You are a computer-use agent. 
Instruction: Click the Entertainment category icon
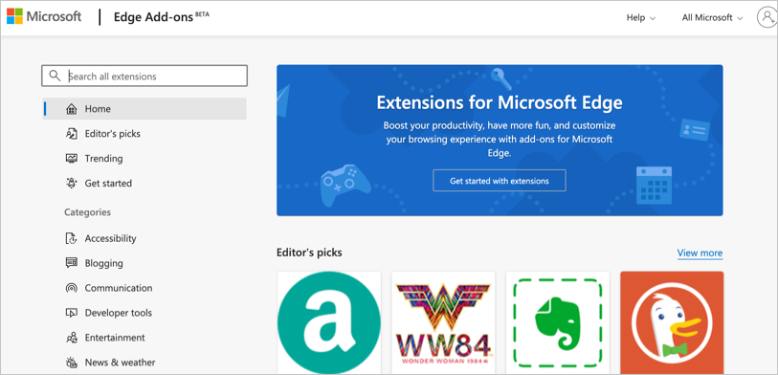pos(72,338)
